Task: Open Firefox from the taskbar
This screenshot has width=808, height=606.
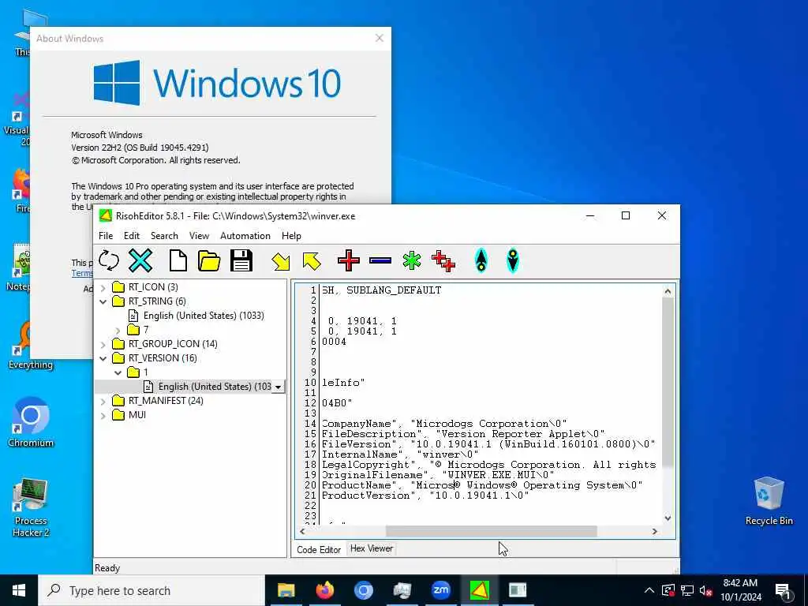Action: coord(324,590)
